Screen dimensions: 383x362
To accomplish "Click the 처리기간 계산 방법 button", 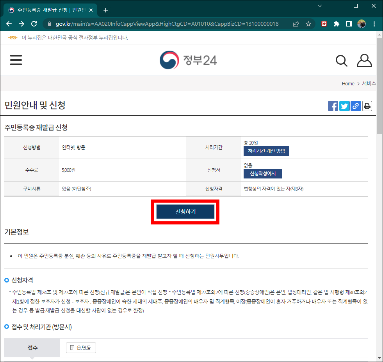I will tap(266, 151).
